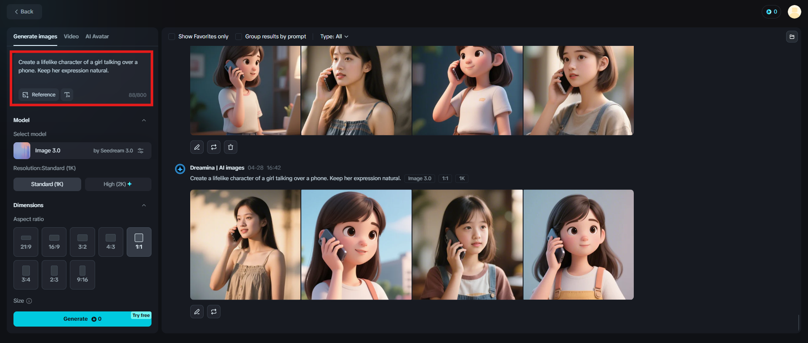The image size is (808, 343).
Task: Click the Image 3.0 tag on the prompt
Action: (420, 178)
